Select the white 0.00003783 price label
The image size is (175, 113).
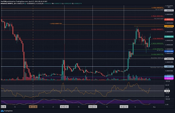coord(169,10)
